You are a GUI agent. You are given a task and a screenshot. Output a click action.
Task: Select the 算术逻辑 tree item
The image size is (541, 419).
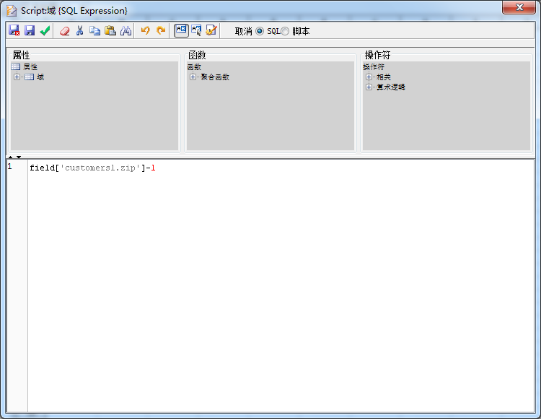(x=391, y=87)
